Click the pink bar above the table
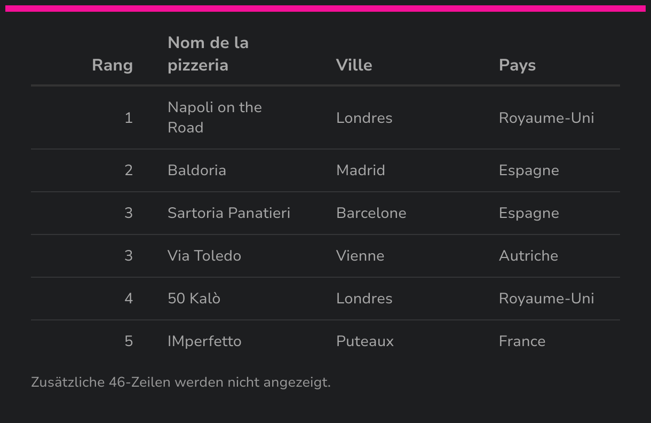Image resolution: width=651 pixels, height=423 pixels. [x=325, y=9]
